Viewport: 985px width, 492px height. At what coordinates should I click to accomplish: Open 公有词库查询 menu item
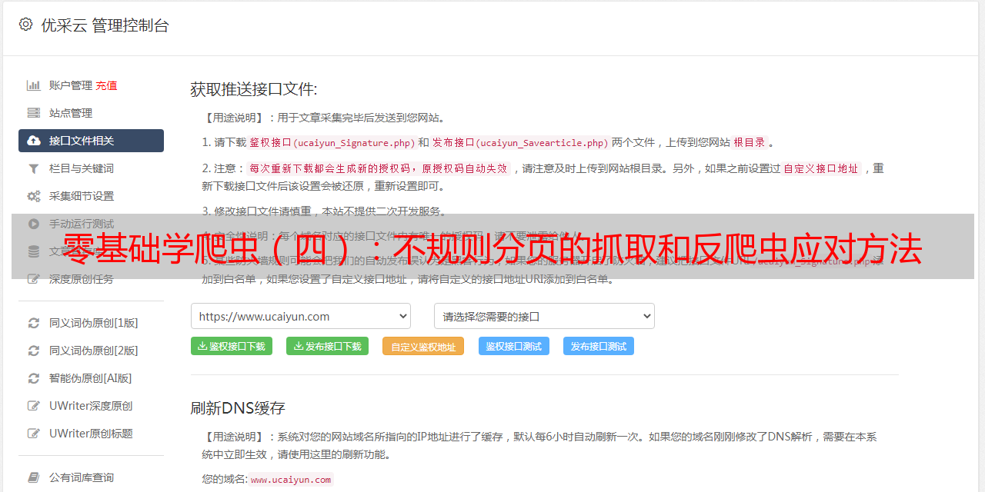[x=91, y=477]
